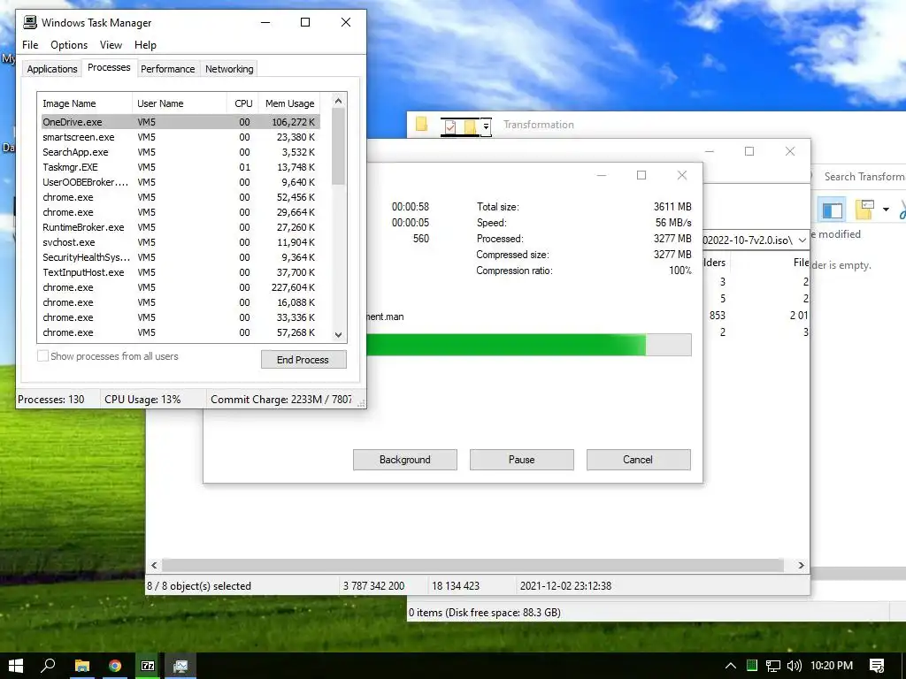Screen dimensions: 906x679
Task: Click '0 items (Disk free space: 88.3 GB)' status
Action: [485, 613]
